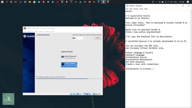
Task: Click the CONFIGURATION heading in installer
Action: 43,35
